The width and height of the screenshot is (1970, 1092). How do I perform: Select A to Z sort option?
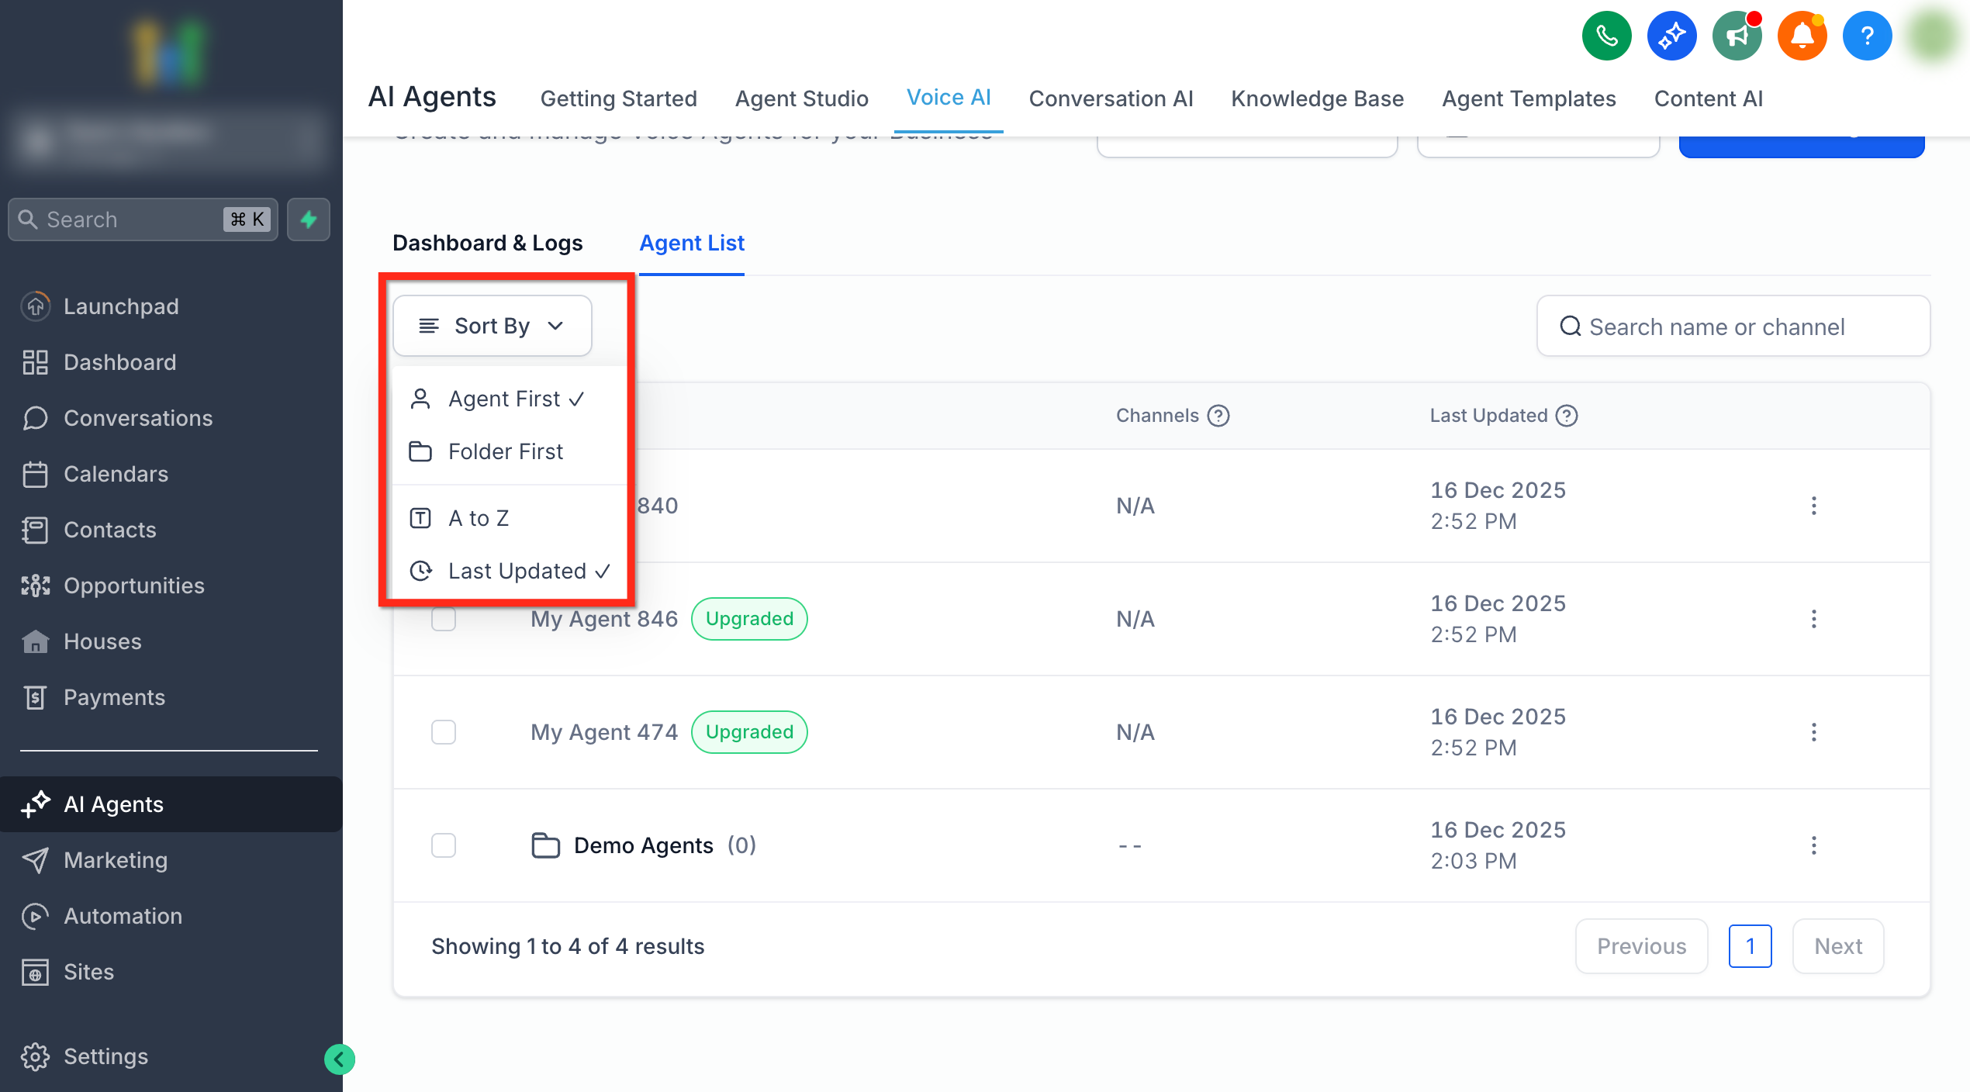pos(478,518)
